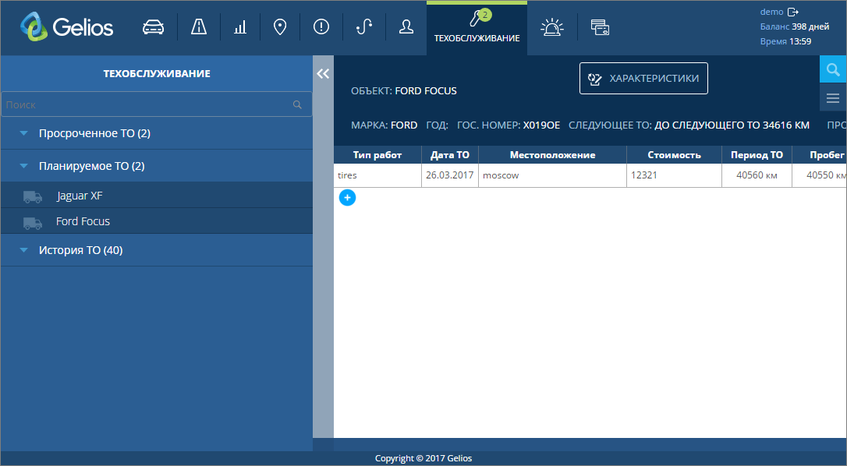Image resolution: width=847 pixels, height=466 pixels.
Task: Open the alarm siren icon
Action: pyautogui.click(x=552, y=27)
